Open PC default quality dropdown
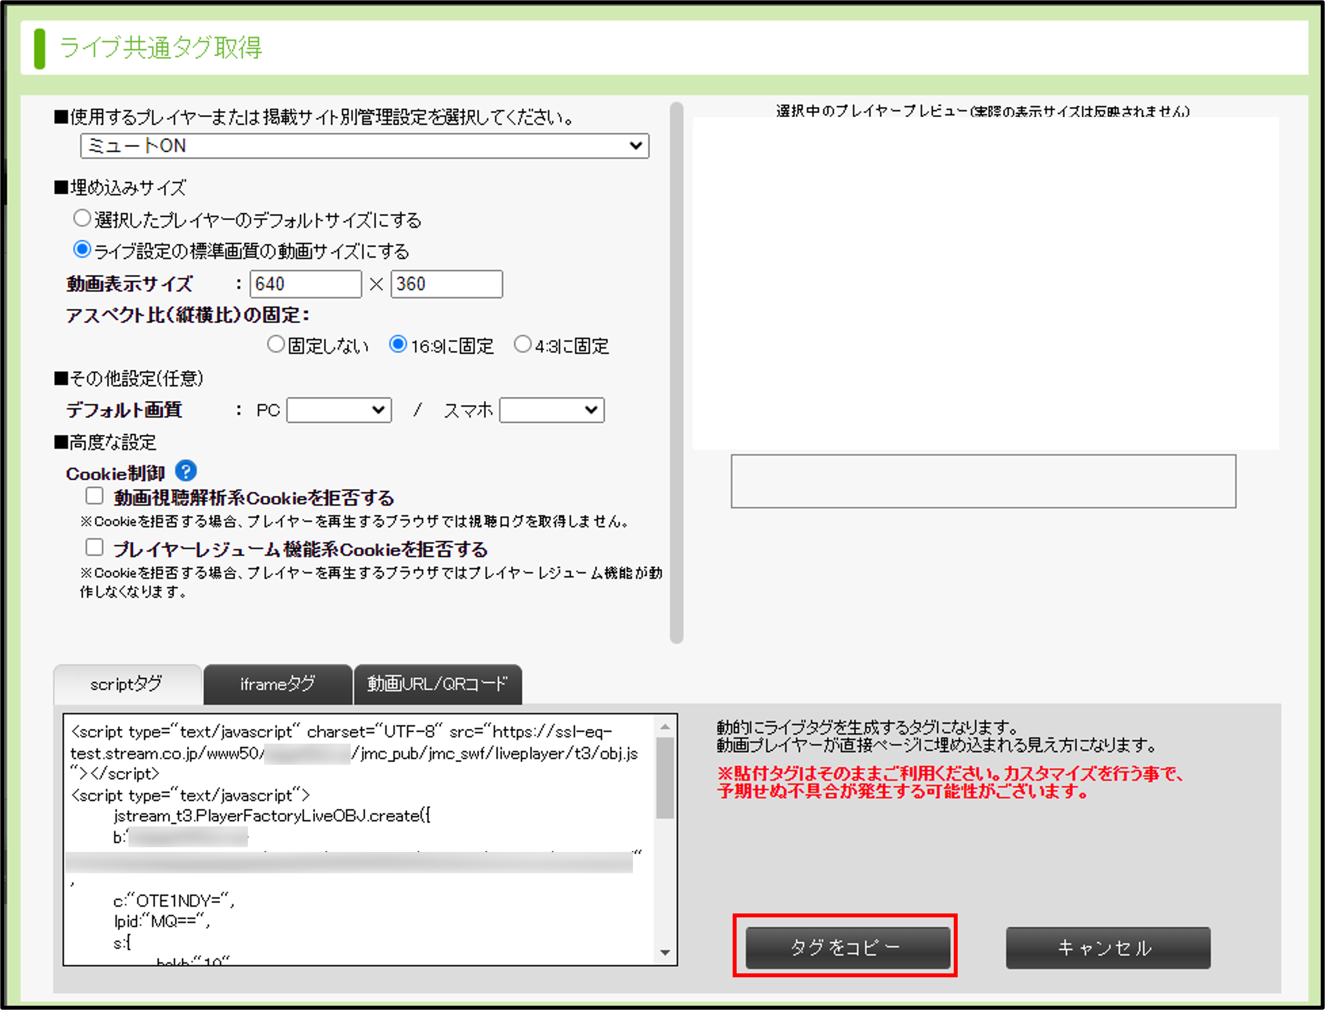The height and width of the screenshot is (1010, 1325). [x=339, y=410]
